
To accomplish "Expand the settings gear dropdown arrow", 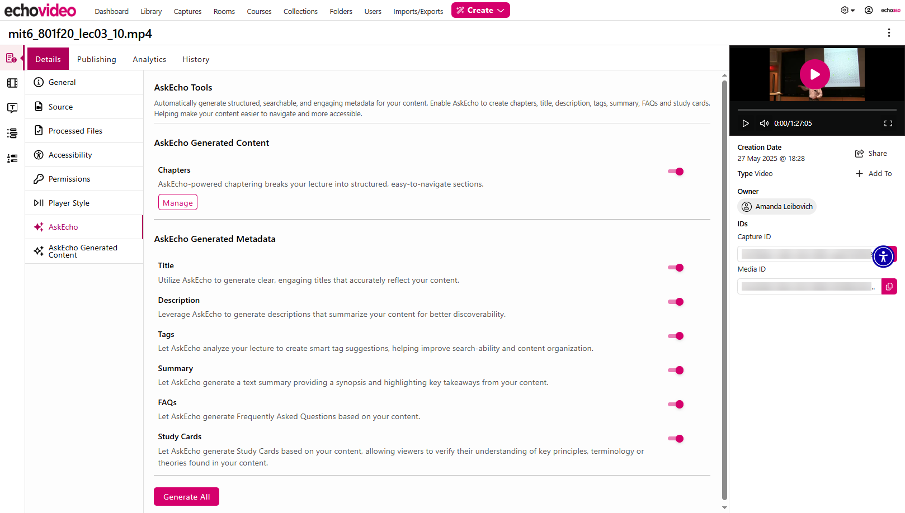I will pos(853,11).
